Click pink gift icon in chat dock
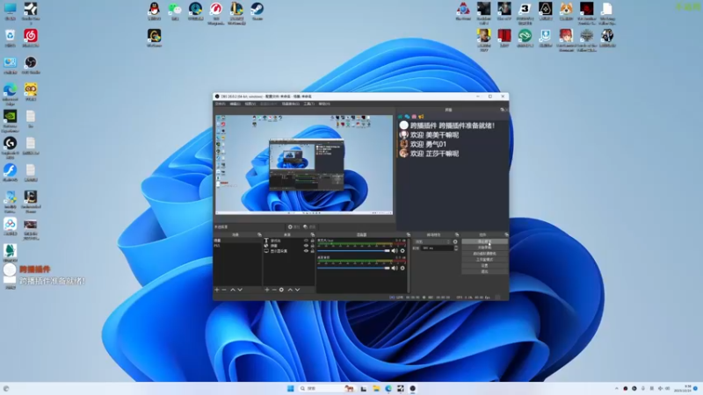The image size is (703, 395). [x=414, y=117]
